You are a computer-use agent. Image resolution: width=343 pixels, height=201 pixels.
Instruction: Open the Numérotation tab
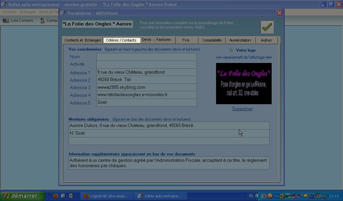tap(240, 40)
